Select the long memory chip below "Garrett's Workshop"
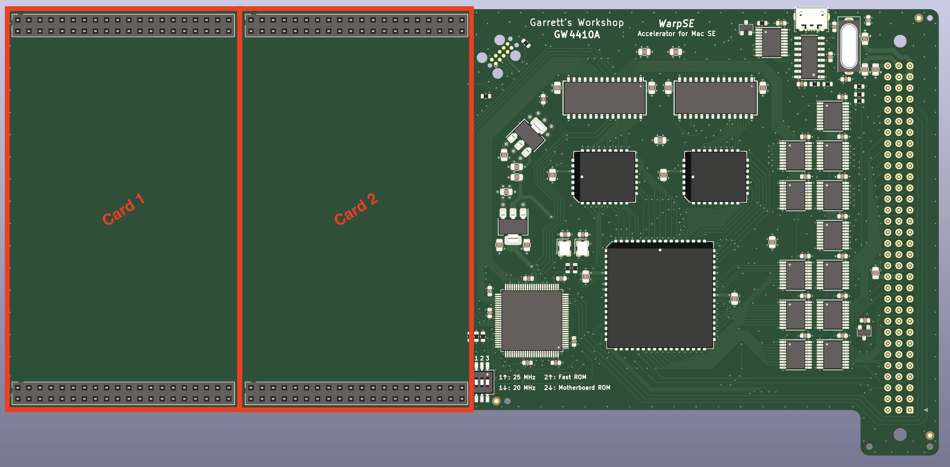Image resolution: width=950 pixels, height=467 pixels. 604,98
